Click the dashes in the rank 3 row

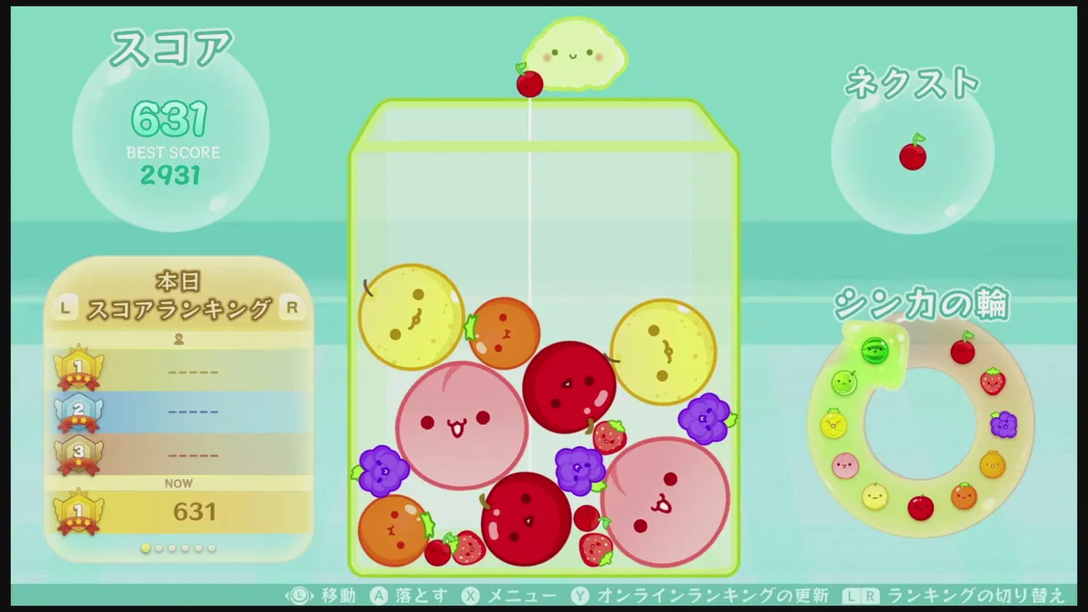pos(193,455)
